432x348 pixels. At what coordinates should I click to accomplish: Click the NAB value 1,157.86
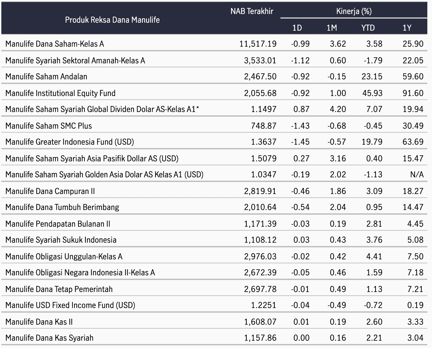click(x=260, y=338)
